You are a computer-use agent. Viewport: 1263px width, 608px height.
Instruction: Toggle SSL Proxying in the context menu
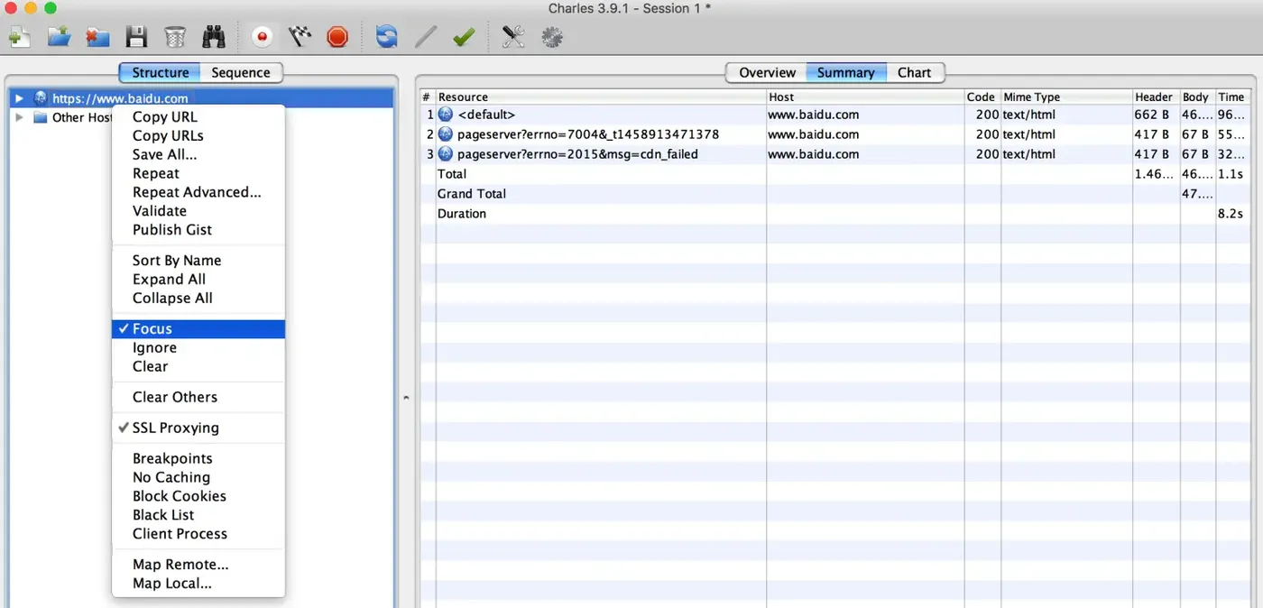tap(198, 428)
